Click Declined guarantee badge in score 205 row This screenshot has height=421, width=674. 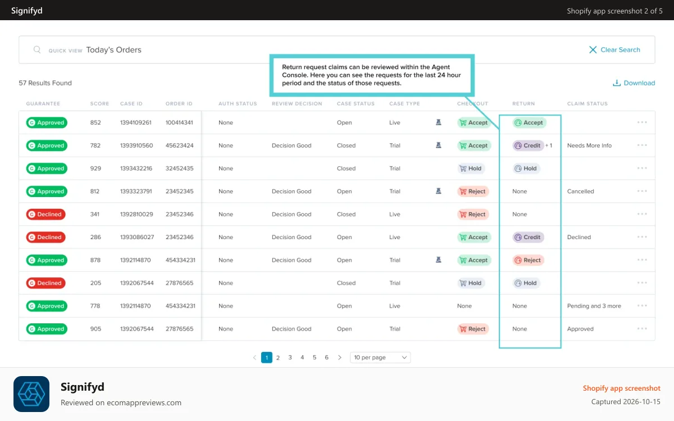coord(45,283)
